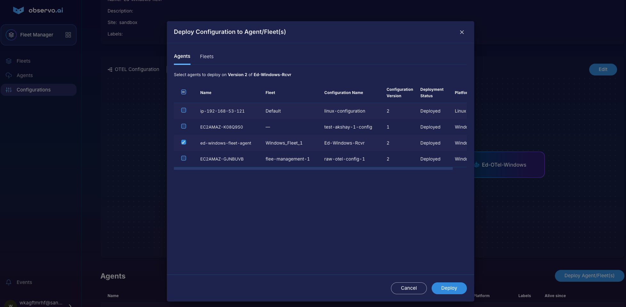Select the Agents tab in dialog
Image resolution: width=626 pixels, height=307 pixels.
(182, 56)
